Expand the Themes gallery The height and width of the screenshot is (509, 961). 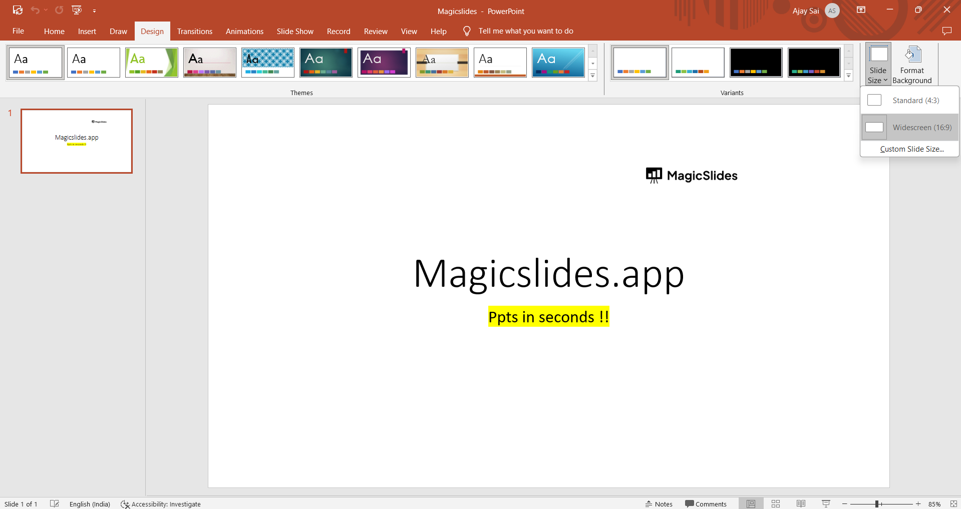pos(592,76)
